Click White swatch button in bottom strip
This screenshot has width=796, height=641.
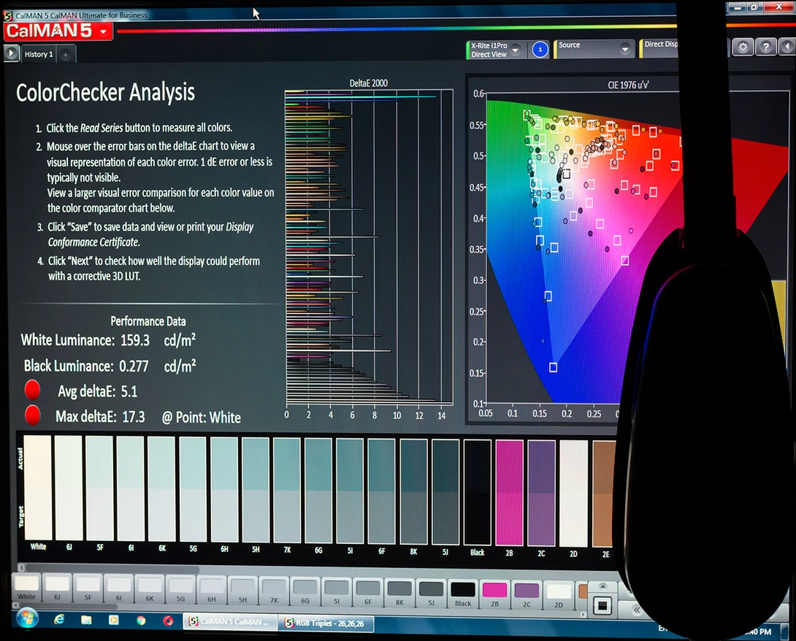pos(26,588)
